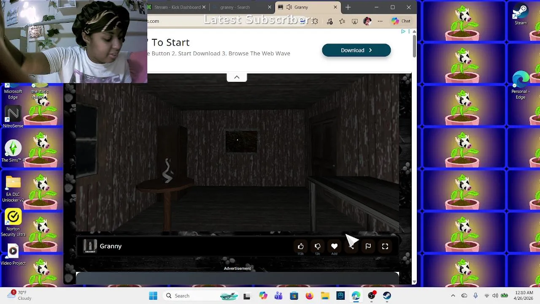Mute the Granny tab audio speaker icon
The width and height of the screenshot is (540, 304).
(x=289, y=7)
